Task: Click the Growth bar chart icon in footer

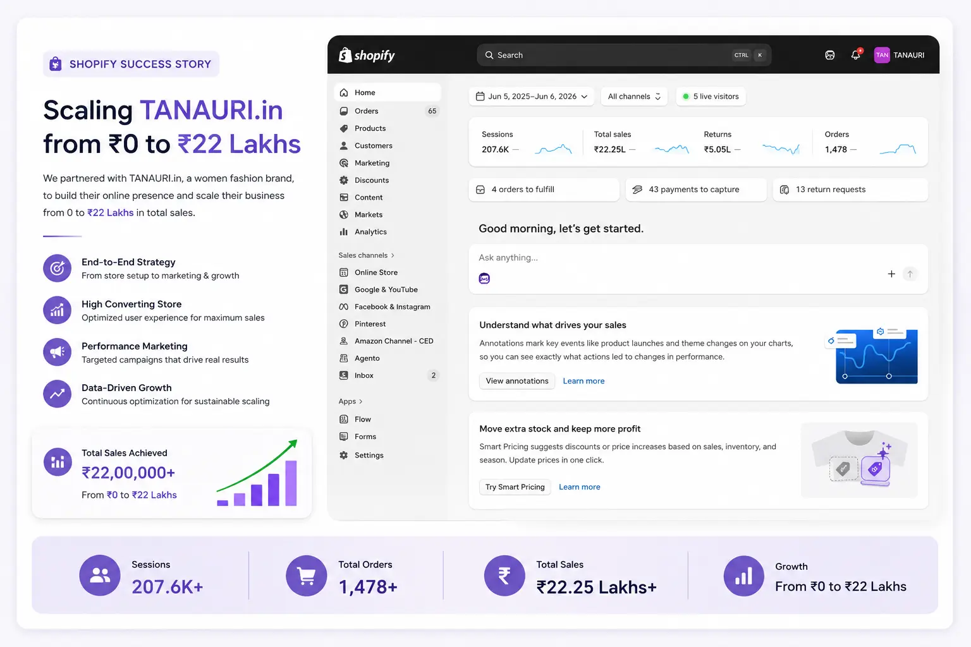Action: pos(744,576)
